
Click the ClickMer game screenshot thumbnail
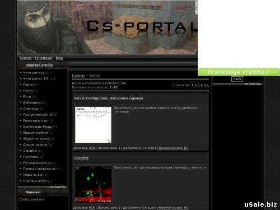click(x=93, y=184)
